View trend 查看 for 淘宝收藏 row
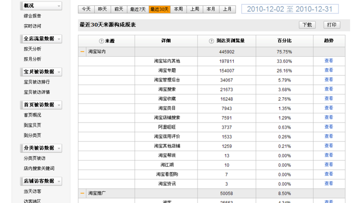357x203 pixels. pyautogui.click(x=329, y=99)
